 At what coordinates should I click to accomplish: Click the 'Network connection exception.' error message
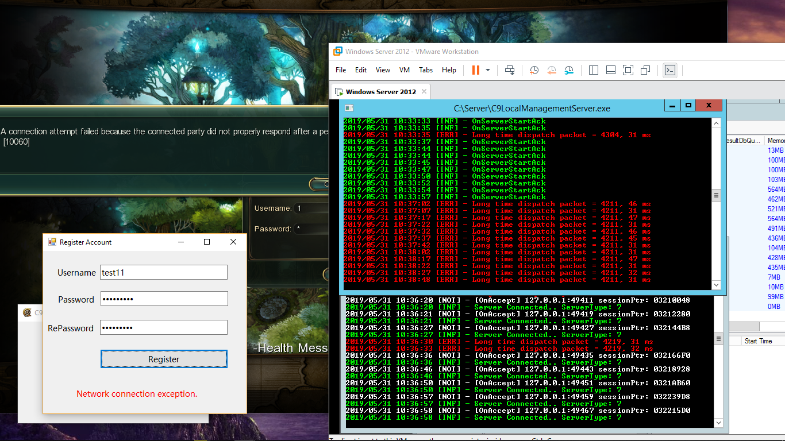[x=137, y=394]
